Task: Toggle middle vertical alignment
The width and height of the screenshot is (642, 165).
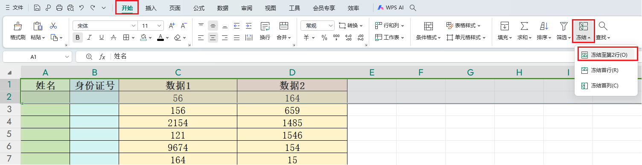Action: tap(213, 26)
